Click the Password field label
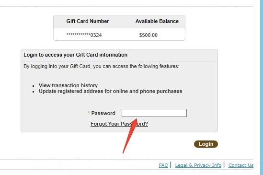 pos(103,113)
